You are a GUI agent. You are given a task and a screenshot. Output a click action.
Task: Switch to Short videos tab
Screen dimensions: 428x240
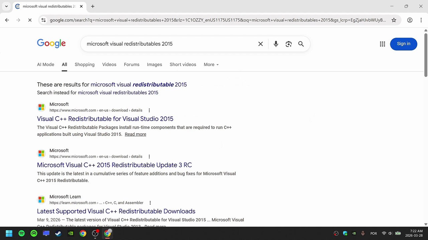pos(183,64)
